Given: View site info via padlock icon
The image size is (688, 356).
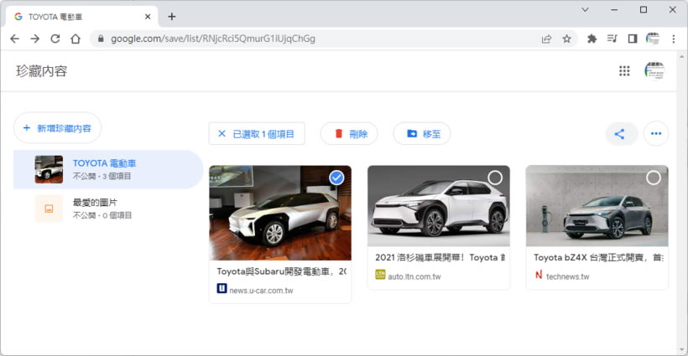Looking at the screenshot, I should point(101,39).
